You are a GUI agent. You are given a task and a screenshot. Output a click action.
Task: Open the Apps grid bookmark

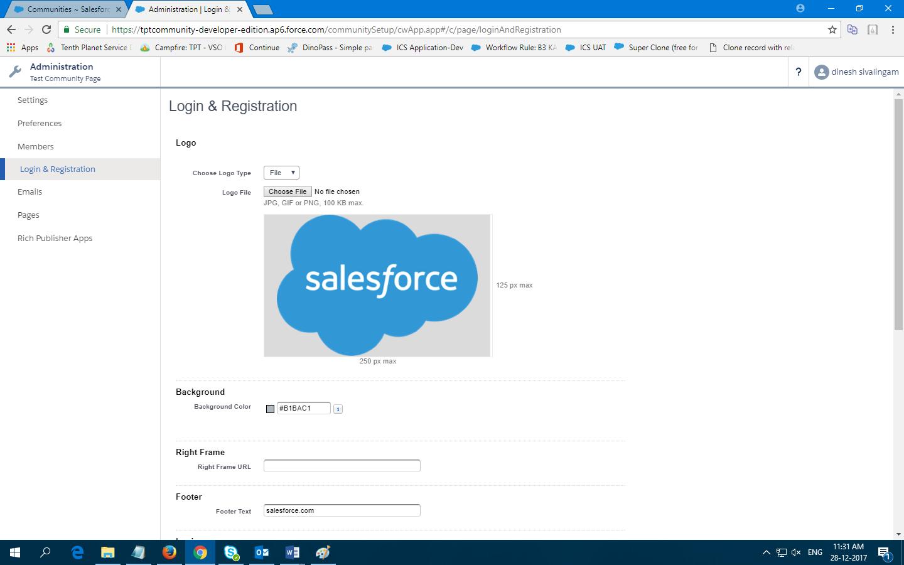pos(22,48)
